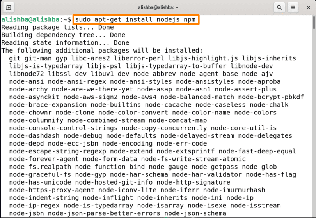Click the package name 'liberror-perl'

(139, 58)
